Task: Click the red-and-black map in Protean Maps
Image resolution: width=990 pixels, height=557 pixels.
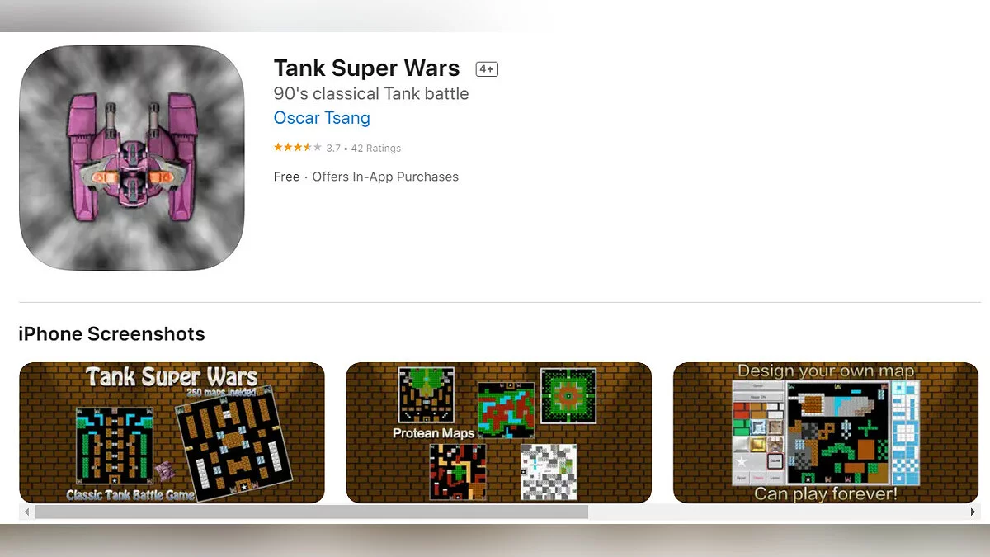Action: 458,472
